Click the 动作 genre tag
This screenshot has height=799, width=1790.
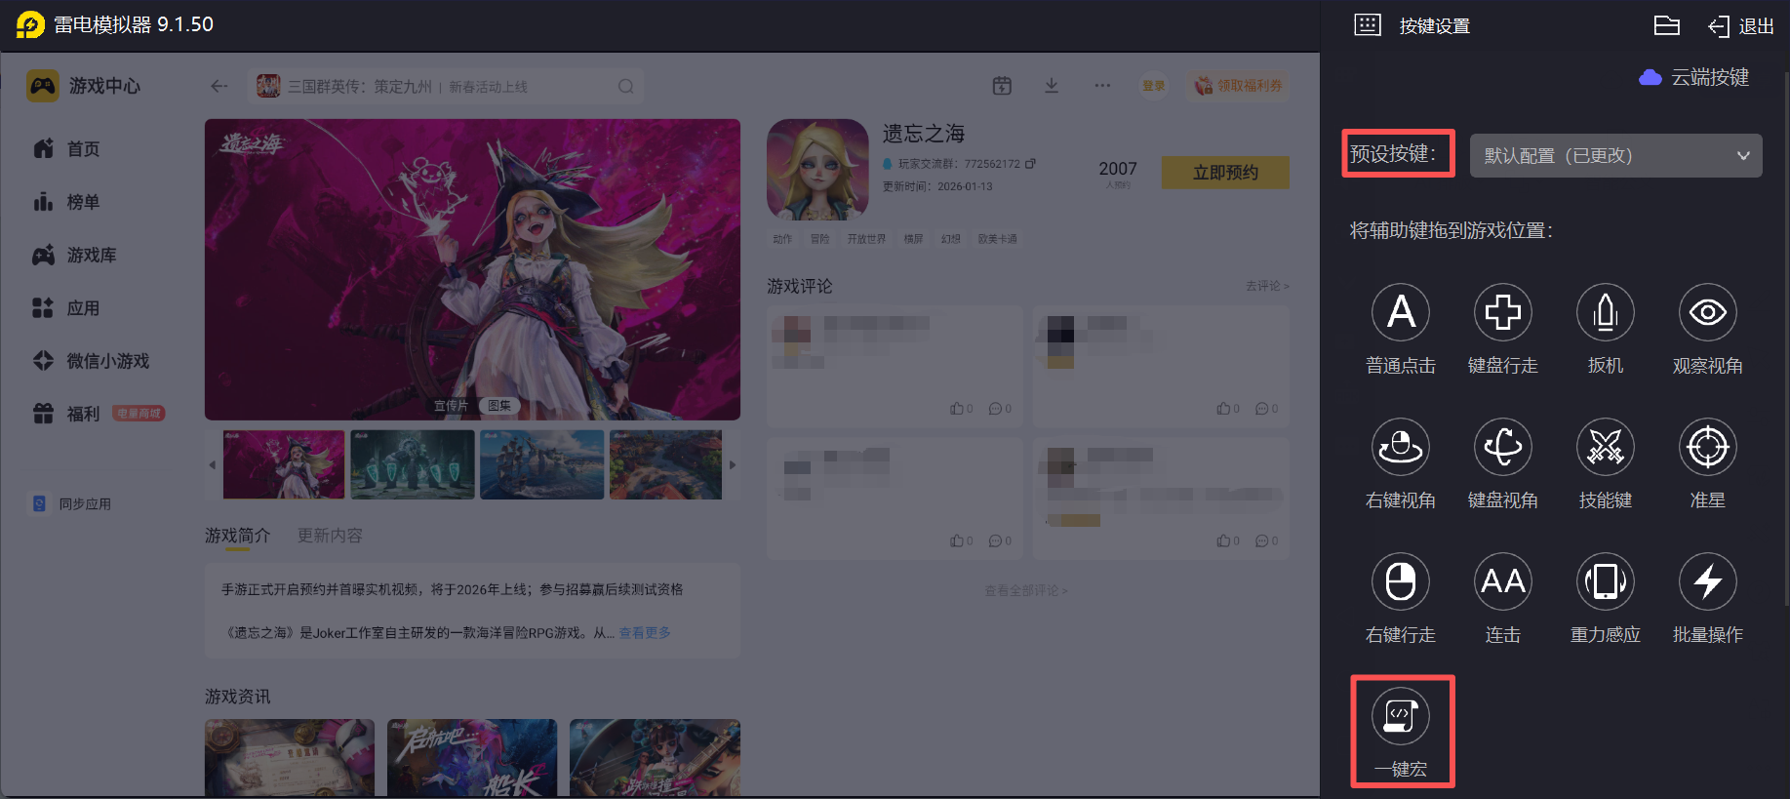(x=783, y=239)
